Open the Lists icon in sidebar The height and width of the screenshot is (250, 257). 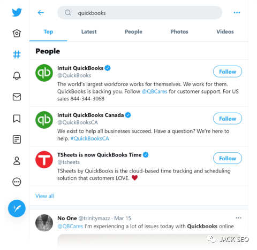[17, 139]
